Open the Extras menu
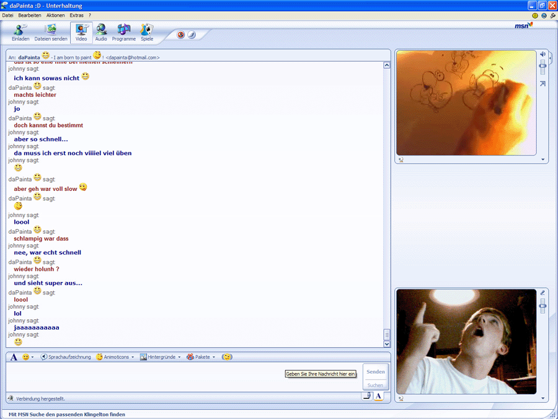The height and width of the screenshot is (419, 558). pos(76,15)
